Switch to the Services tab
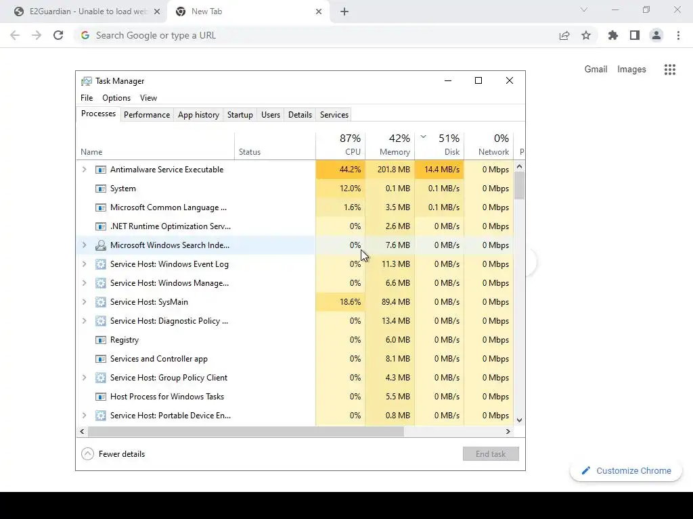The height and width of the screenshot is (519, 693). 334,115
